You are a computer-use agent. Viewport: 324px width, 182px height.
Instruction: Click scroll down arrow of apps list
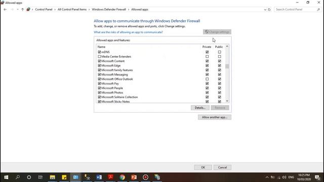coord(227,101)
